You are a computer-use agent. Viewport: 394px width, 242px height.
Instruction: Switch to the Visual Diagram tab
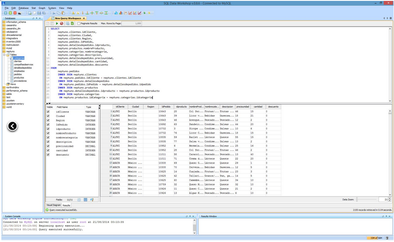tap(53, 205)
